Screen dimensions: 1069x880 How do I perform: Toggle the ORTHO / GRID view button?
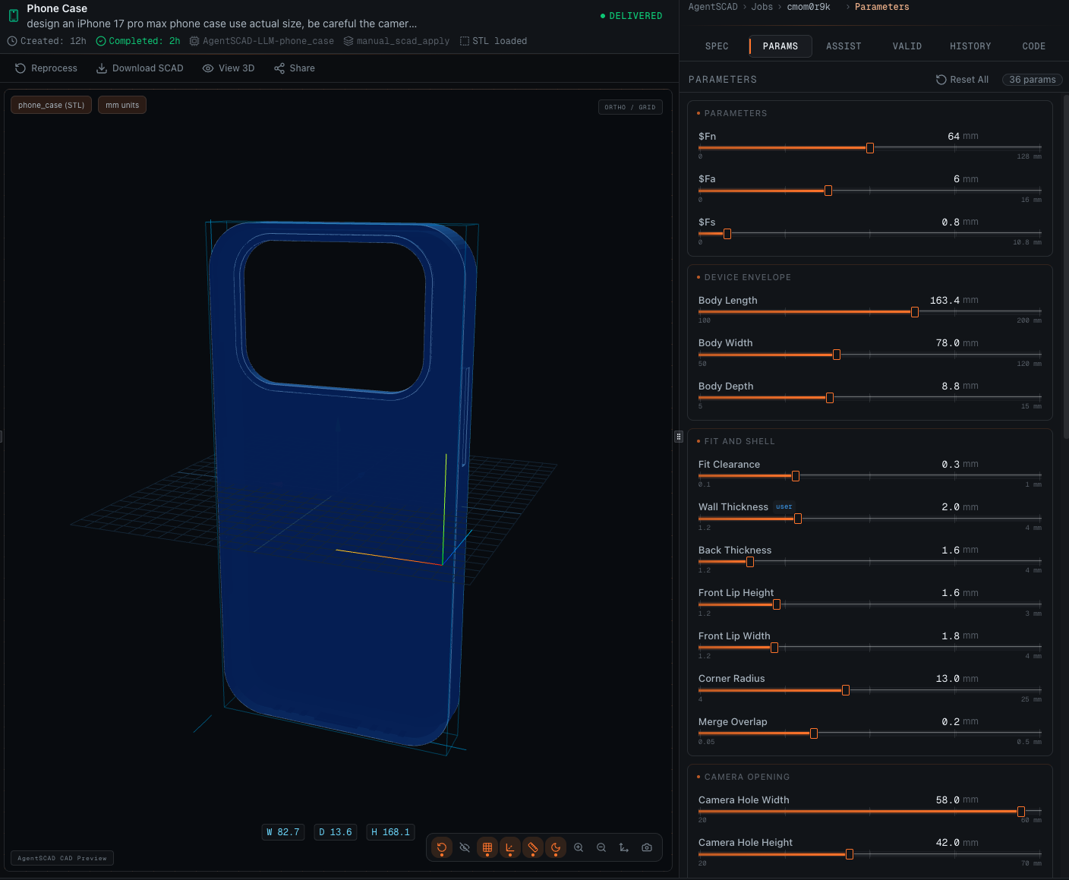pyautogui.click(x=630, y=107)
